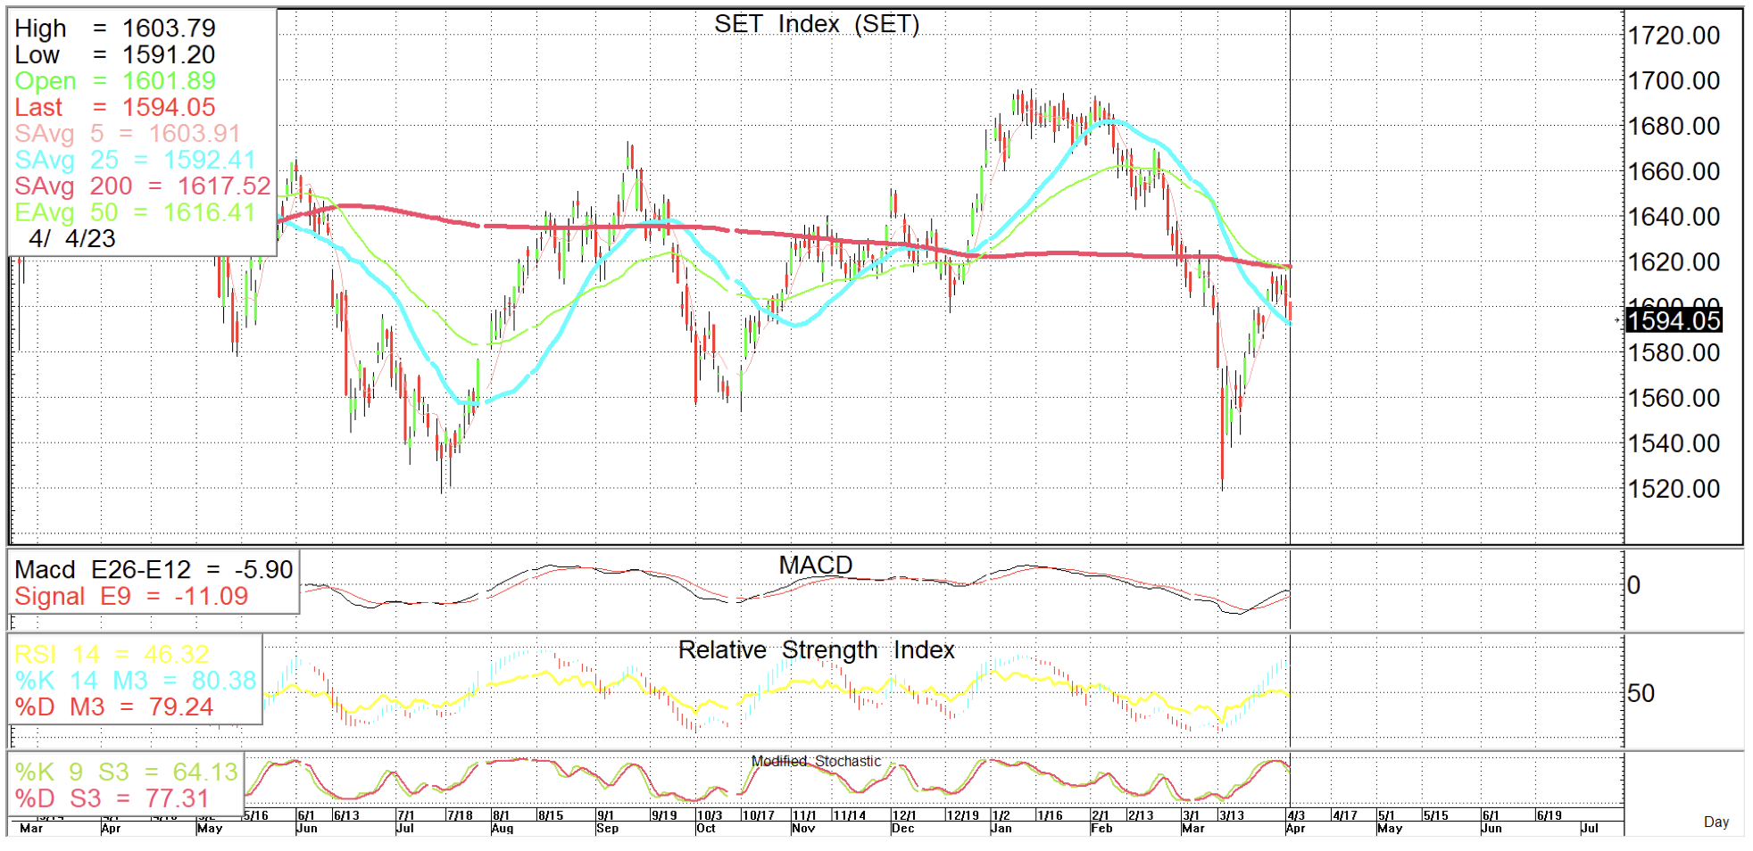1753x851 pixels.
Task: Select the Signal E9 = -11.09 readout
Action: click(x=131, y=597)
